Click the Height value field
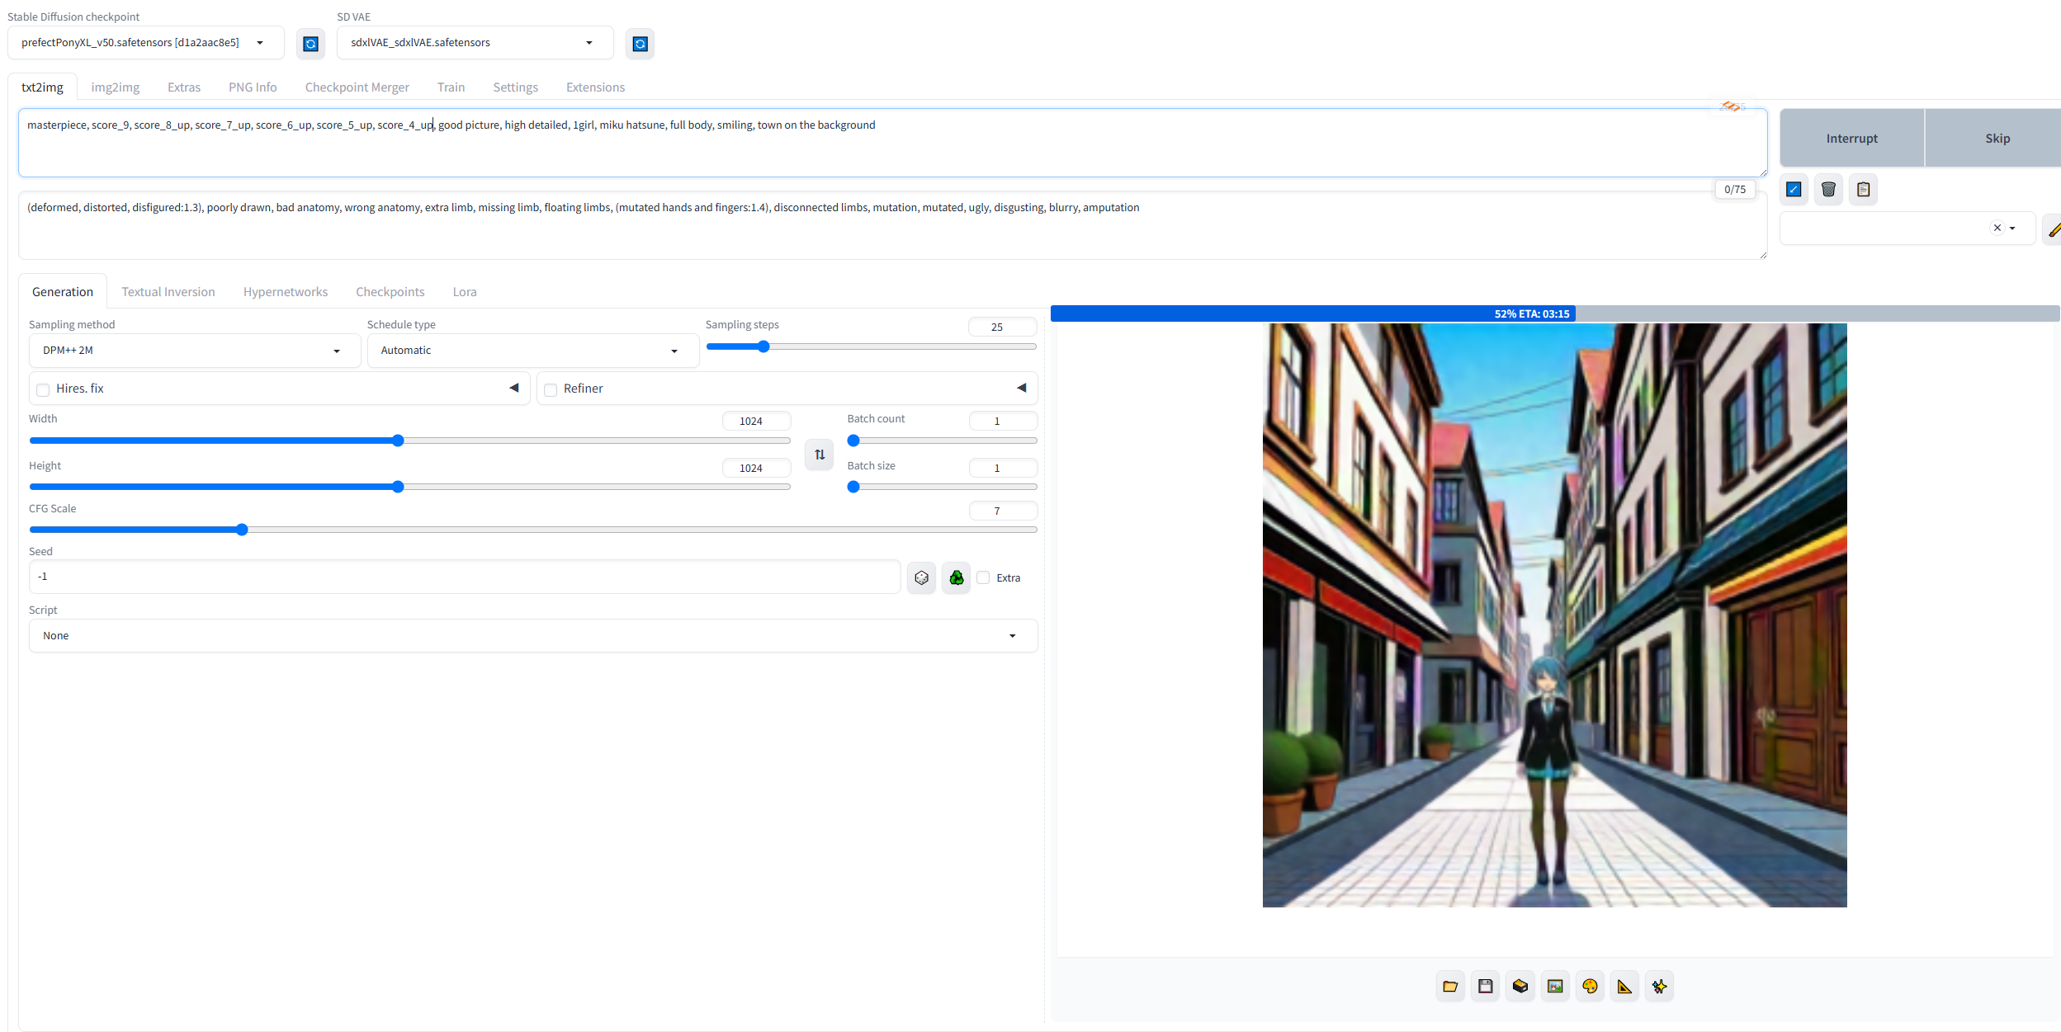 (x=756, y=469)
